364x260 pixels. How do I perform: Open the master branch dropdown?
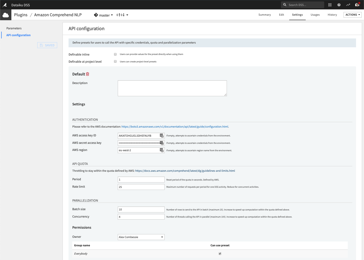[104, 15]
